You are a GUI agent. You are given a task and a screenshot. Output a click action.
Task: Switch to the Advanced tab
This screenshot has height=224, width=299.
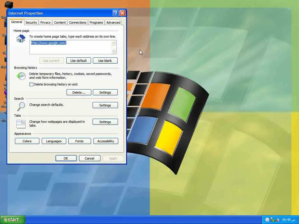pos(113,22)
